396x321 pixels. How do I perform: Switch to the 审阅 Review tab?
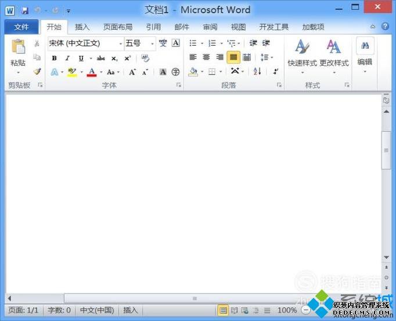[x=210, y=27]
